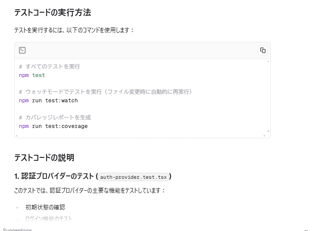Click the 認証プロバイダーのテスト subheading
320x231 pixels.
pyautogui.click(x=55, y=176)
